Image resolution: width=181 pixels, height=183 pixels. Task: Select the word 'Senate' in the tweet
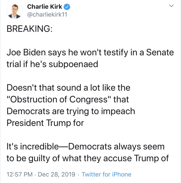pyautogui.click(x=160, y=52)
